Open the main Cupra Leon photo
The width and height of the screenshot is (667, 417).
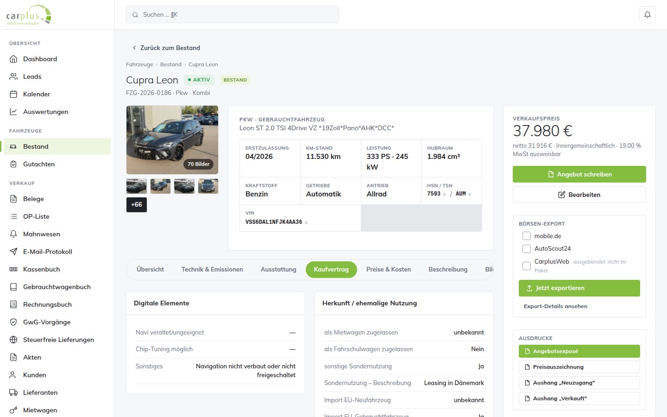click(172, 140)
